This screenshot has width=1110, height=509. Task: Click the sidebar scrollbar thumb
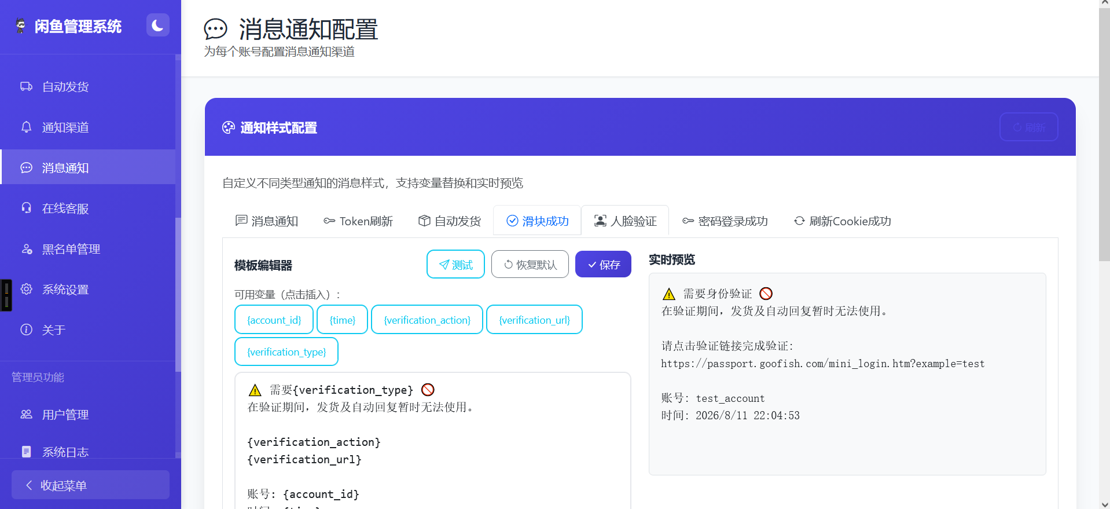pyautogui.click(x=178, y=294)
